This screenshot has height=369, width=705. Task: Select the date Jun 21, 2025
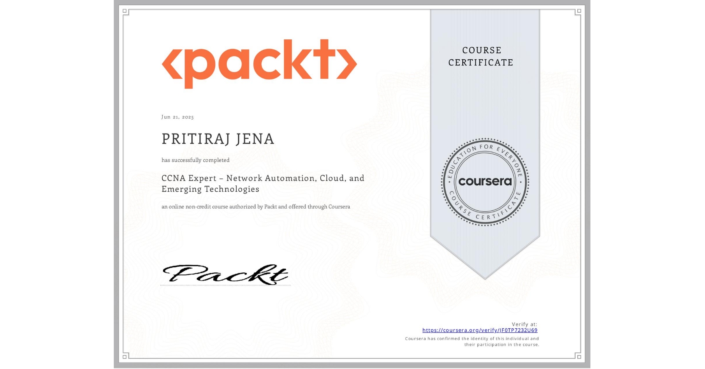coord(177,117)
